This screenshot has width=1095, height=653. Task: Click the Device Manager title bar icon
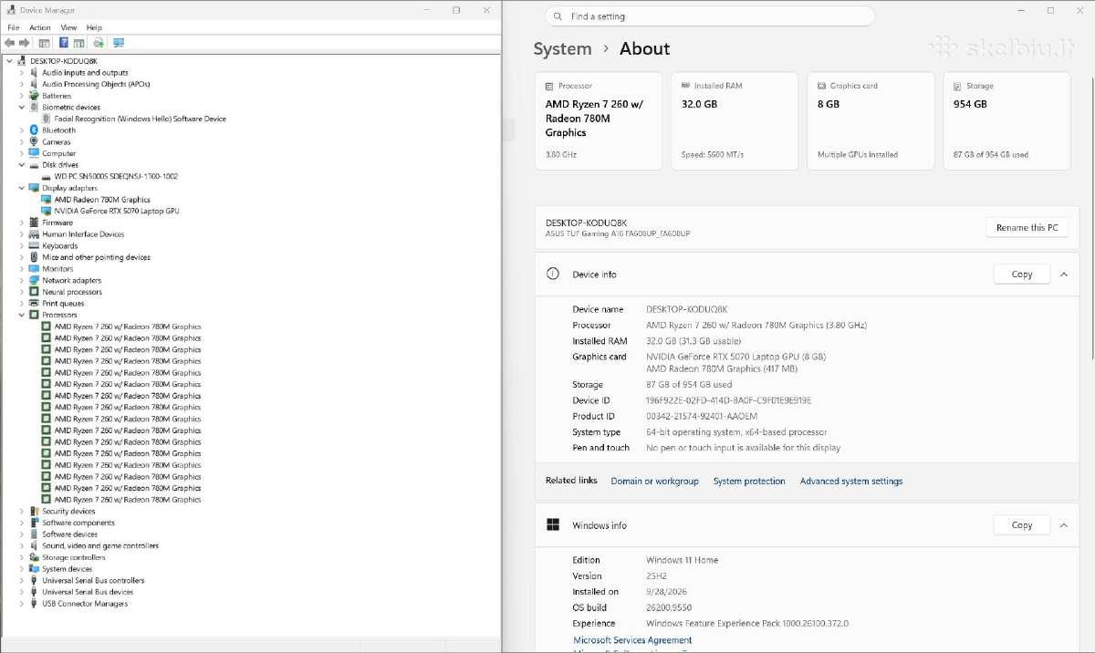[x=11, y=10]
